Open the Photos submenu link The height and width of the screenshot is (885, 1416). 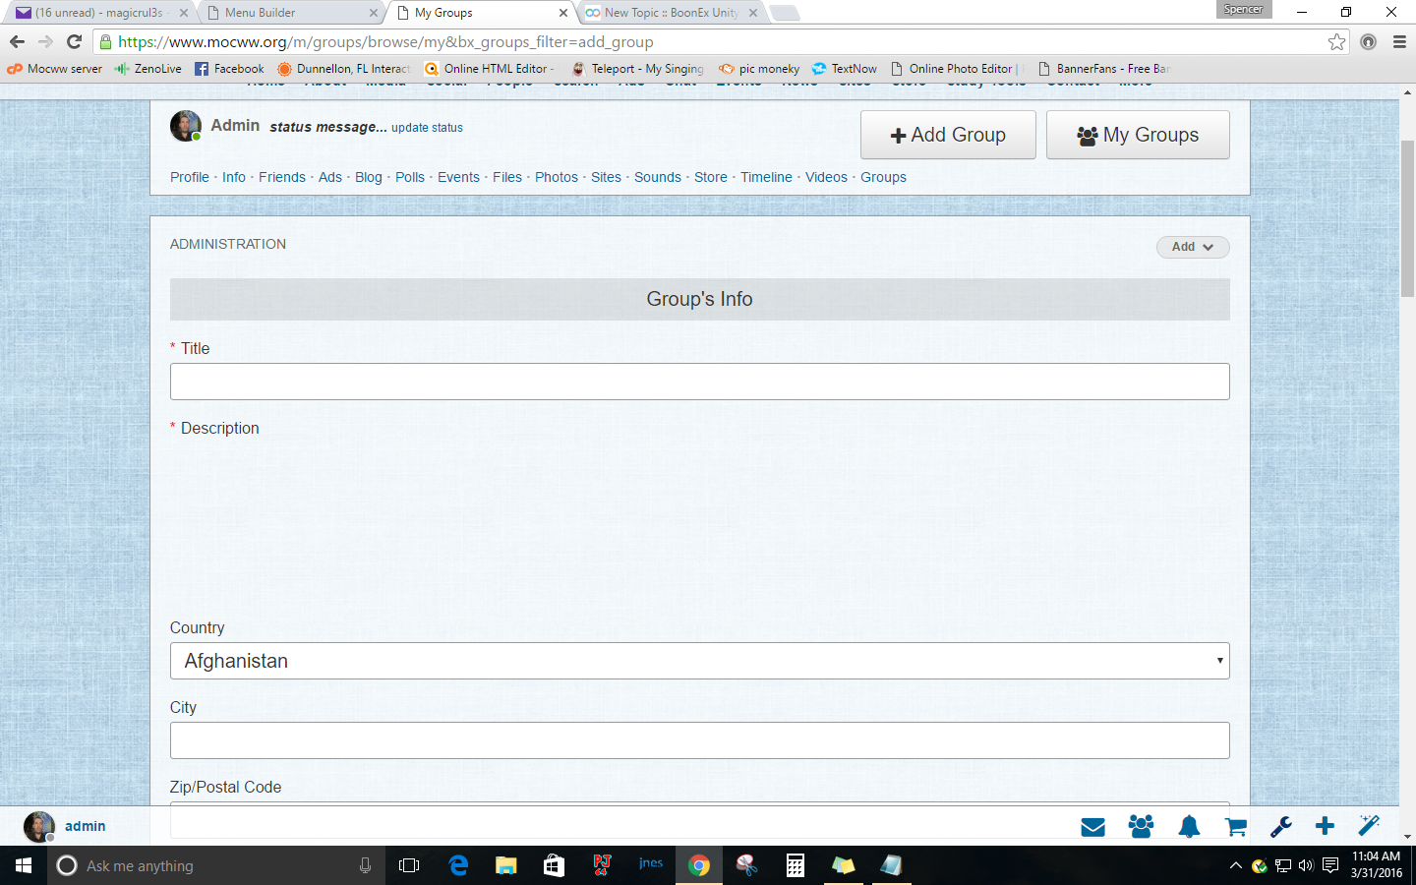pyautogui.click(x=557, y=177)
